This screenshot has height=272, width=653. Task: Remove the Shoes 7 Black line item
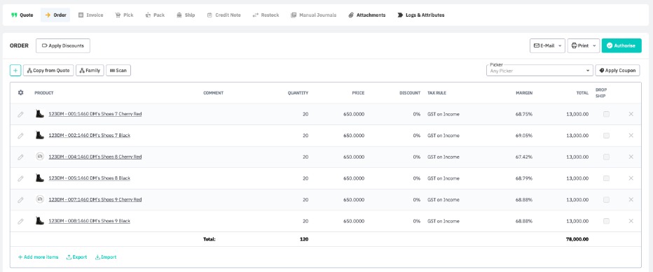631,135
